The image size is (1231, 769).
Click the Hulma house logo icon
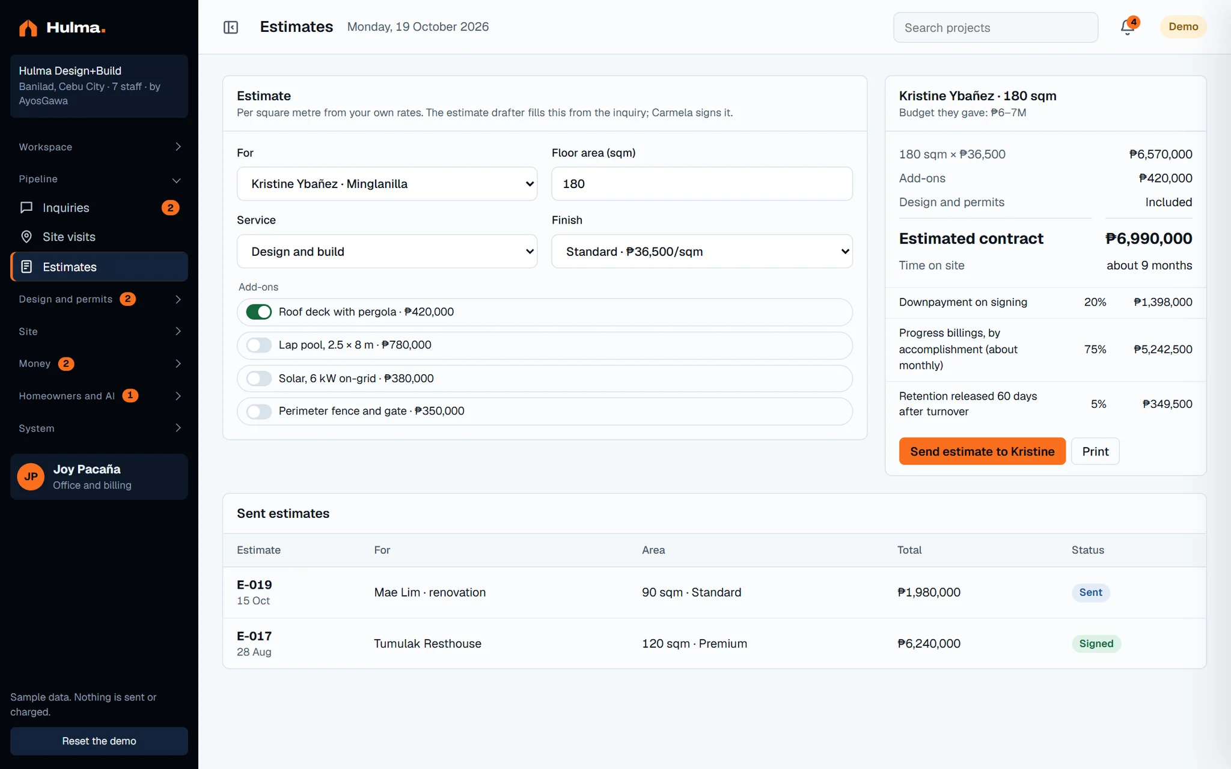click(28, 28)
